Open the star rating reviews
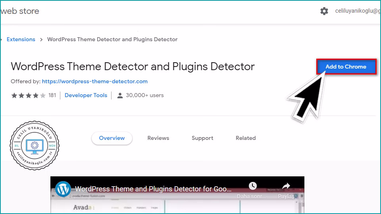The width and height of the screenshot is (381, 214). [29, 96]
